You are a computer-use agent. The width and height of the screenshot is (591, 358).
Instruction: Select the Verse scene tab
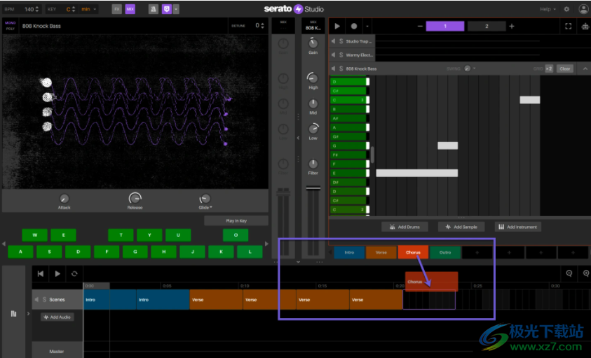[x=381, y=252]
